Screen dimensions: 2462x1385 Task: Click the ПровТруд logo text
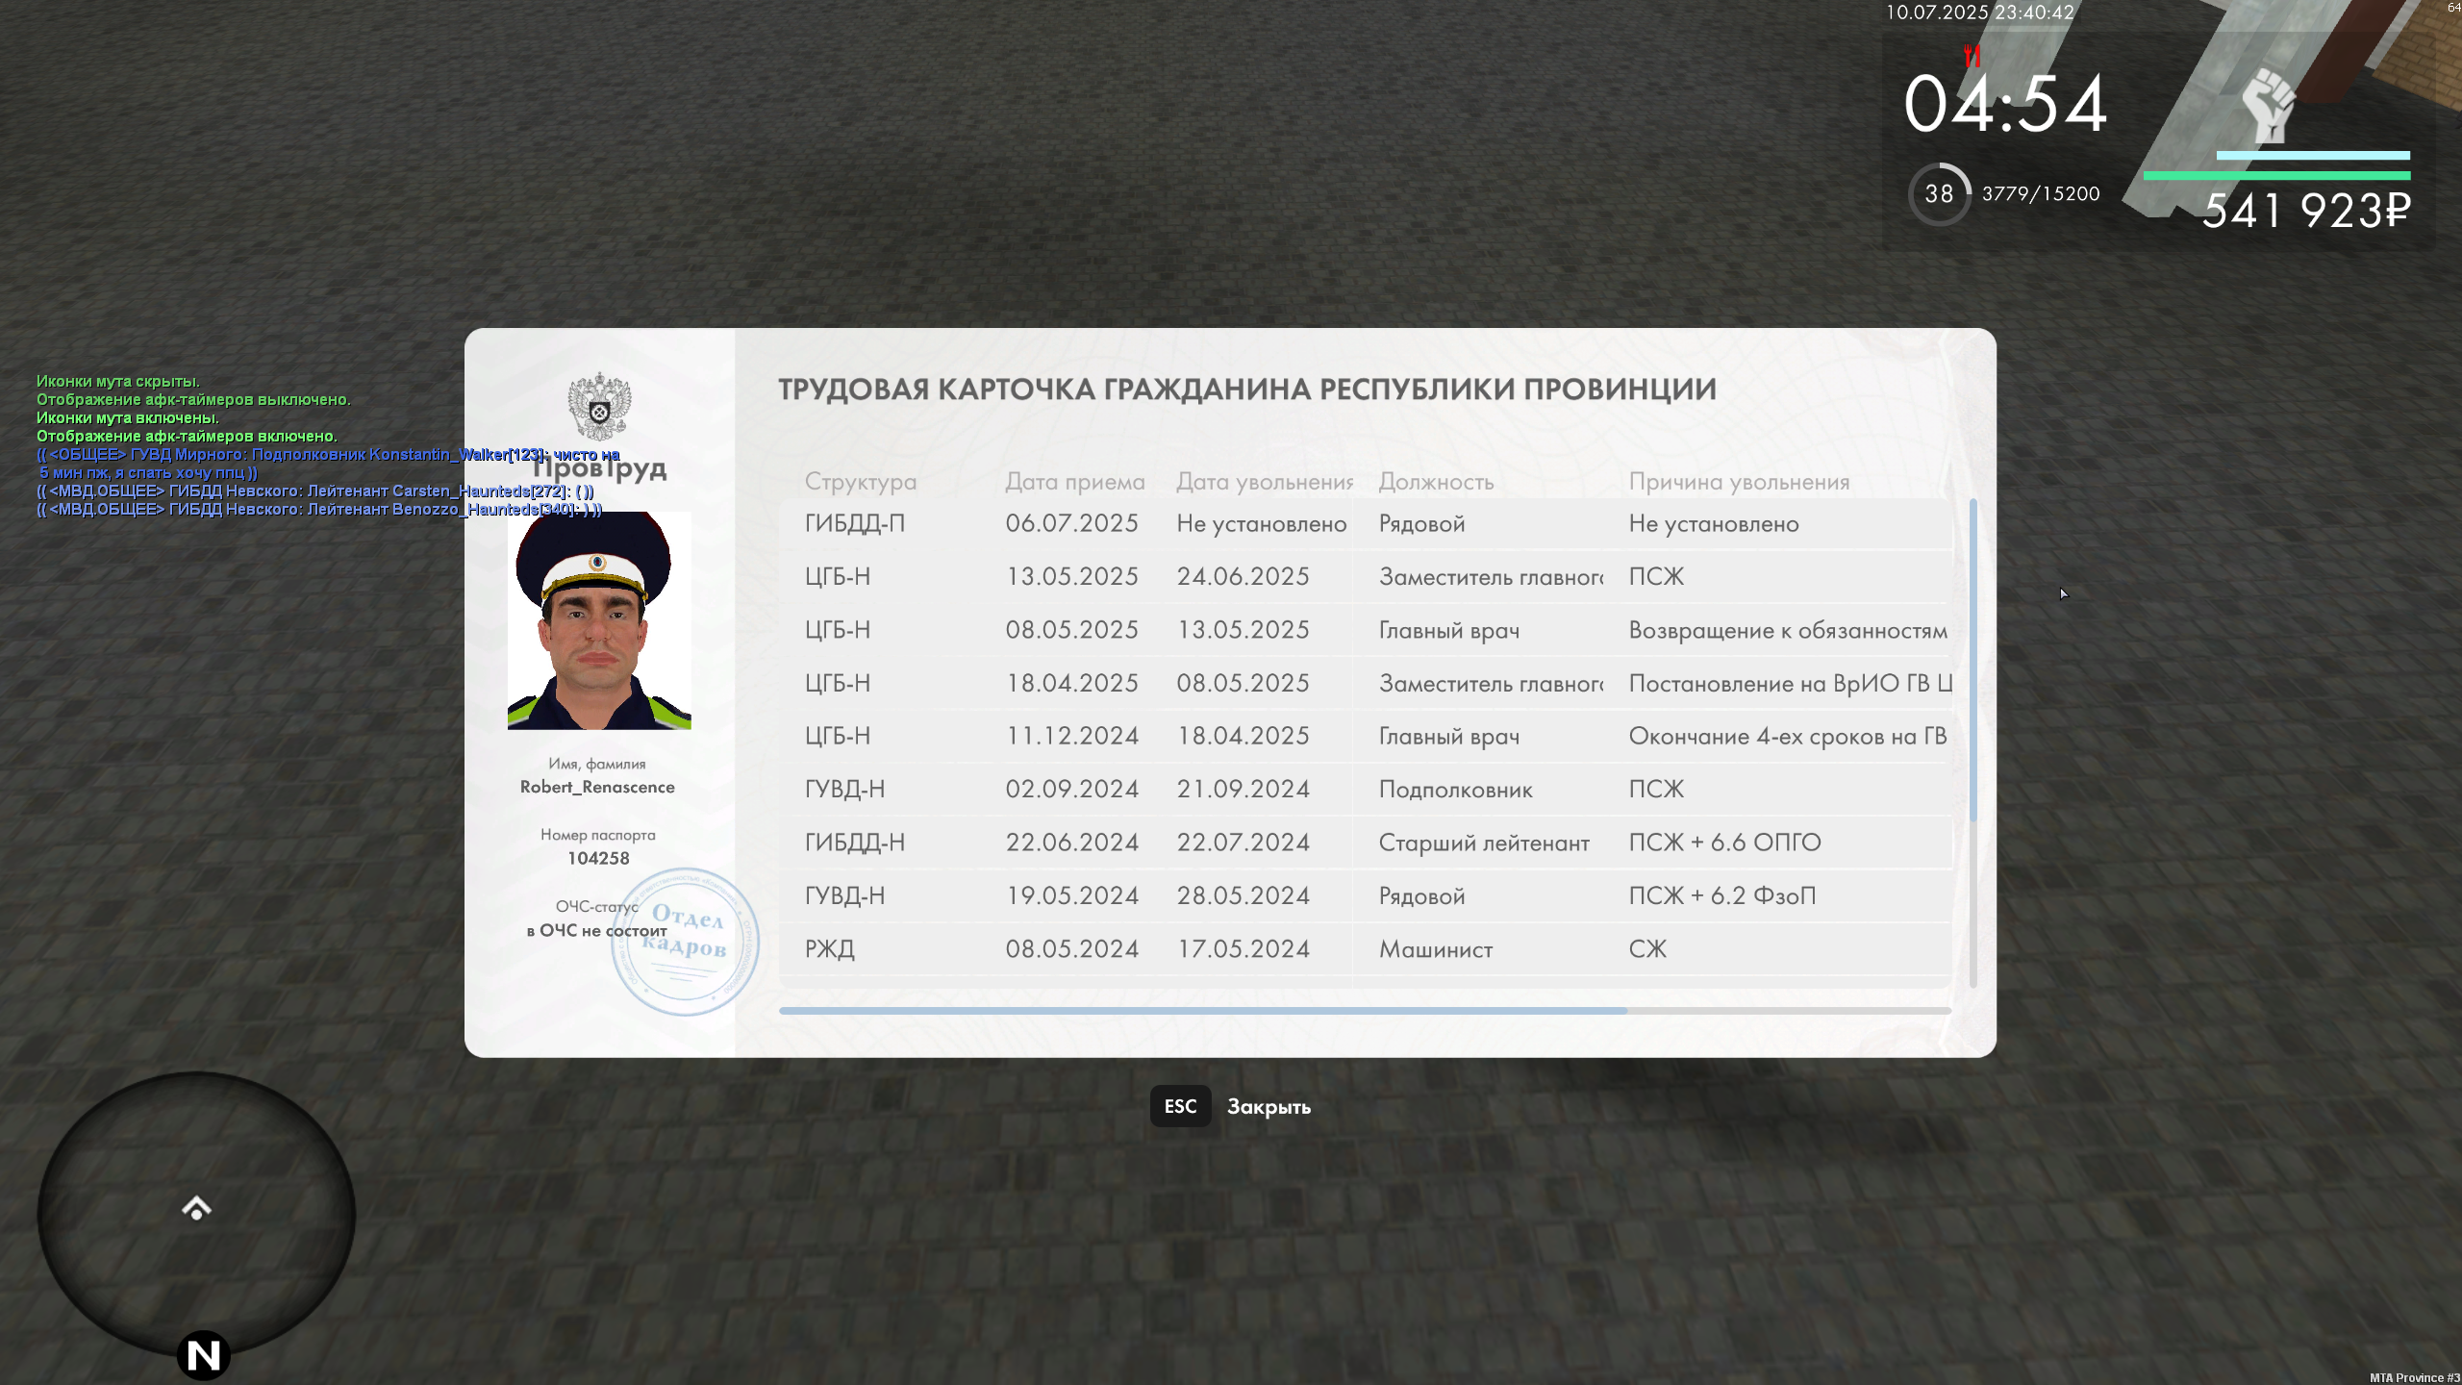(599, 469)
